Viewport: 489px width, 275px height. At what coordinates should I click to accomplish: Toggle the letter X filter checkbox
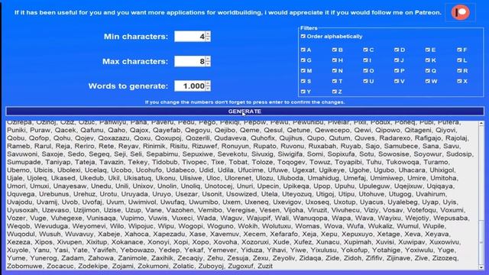pos(459,82)
